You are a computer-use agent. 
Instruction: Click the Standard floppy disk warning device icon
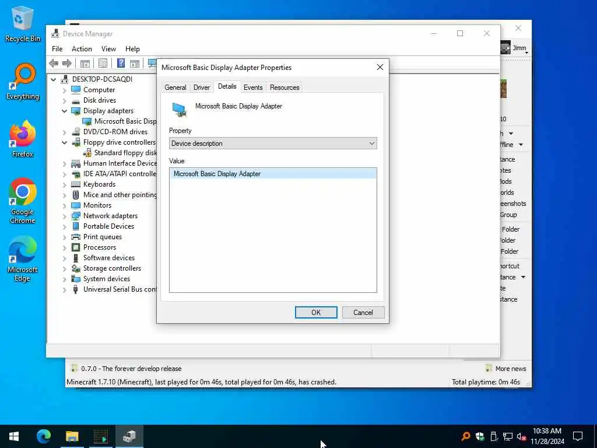(87, 153)
